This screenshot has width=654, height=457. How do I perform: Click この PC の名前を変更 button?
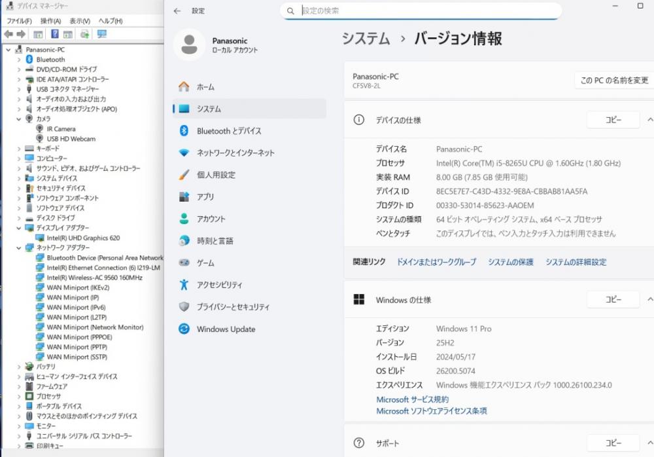tap(614, 81)
